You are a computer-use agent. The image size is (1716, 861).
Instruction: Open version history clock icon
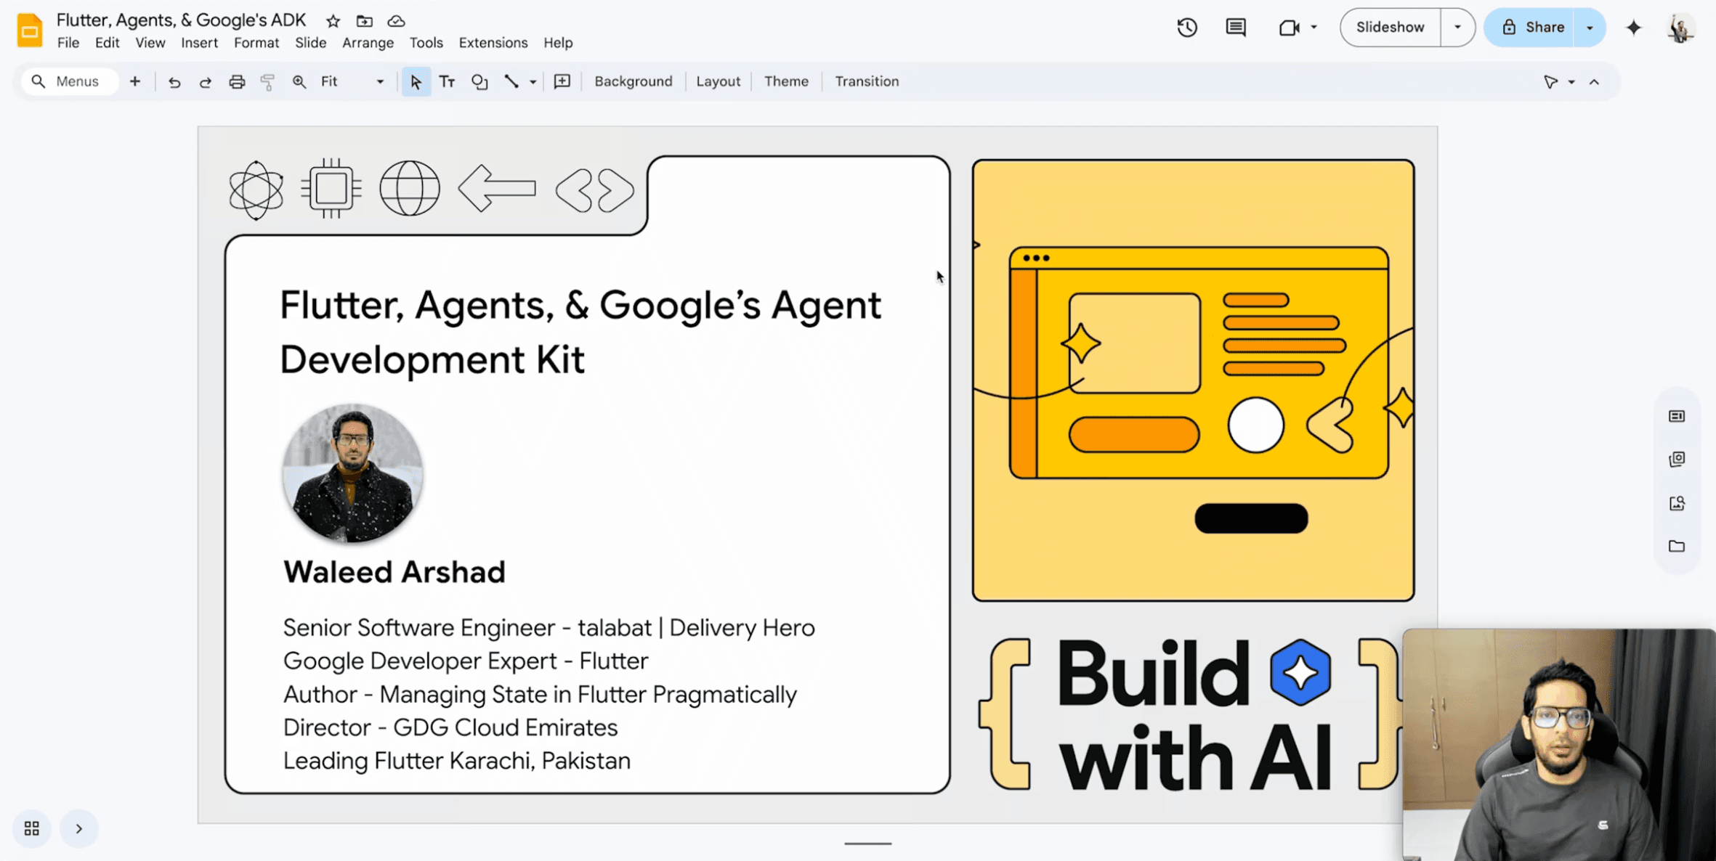pos(1187,28)
